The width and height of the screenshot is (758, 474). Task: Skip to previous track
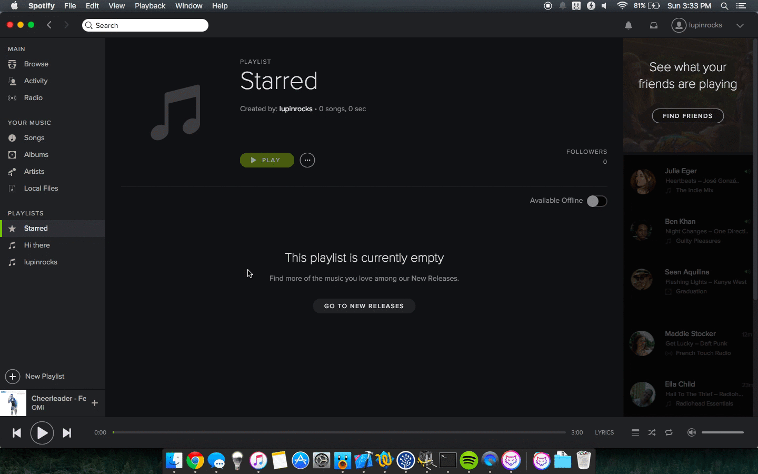pyautogui.click(x=17, y=433)
